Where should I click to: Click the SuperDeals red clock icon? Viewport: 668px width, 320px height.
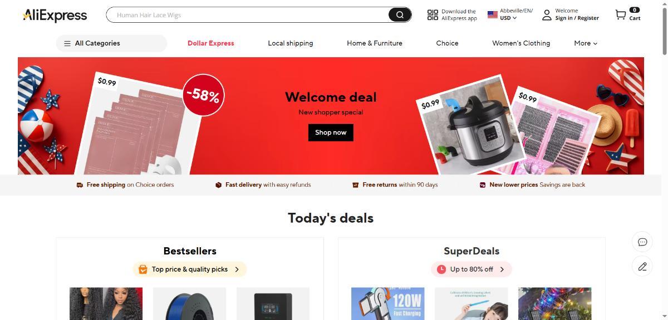pos(441,269)
